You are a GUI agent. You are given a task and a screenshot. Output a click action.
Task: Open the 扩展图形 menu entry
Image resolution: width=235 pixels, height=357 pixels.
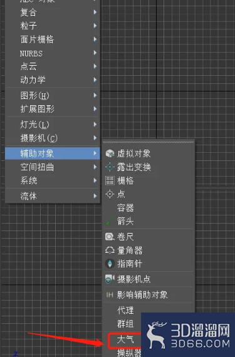pyautogui.click(x=53, y=109)
